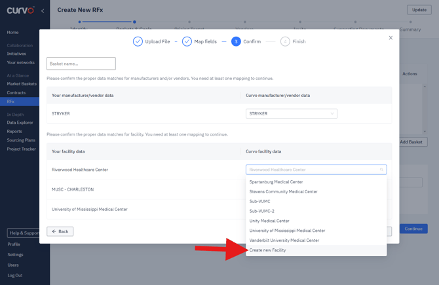Collapse the sidebar with chevron arrow
439x285 pixels.
(43, 10)
